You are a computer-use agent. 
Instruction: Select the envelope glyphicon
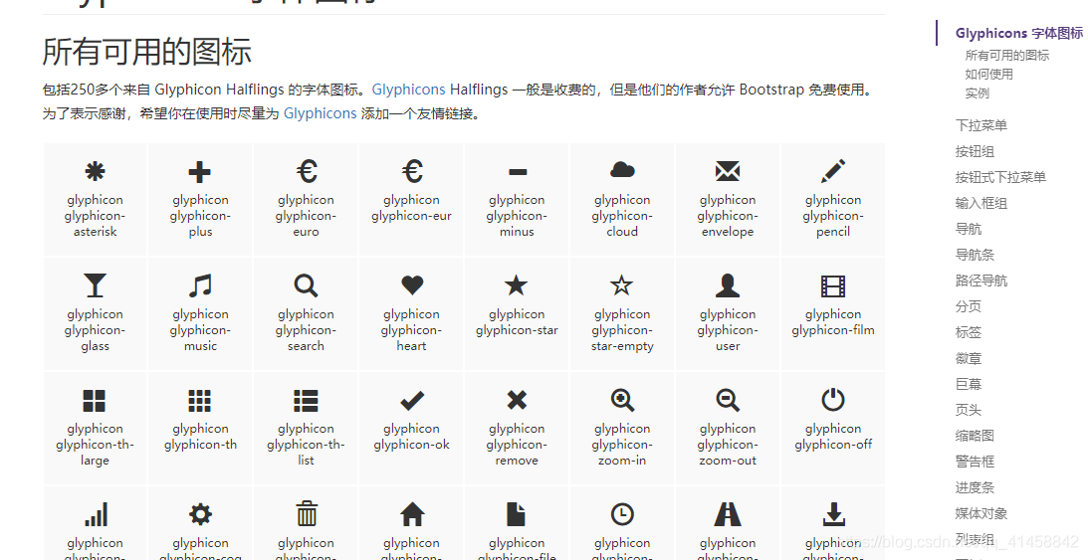pyautogui.click(x=728, y=171)
